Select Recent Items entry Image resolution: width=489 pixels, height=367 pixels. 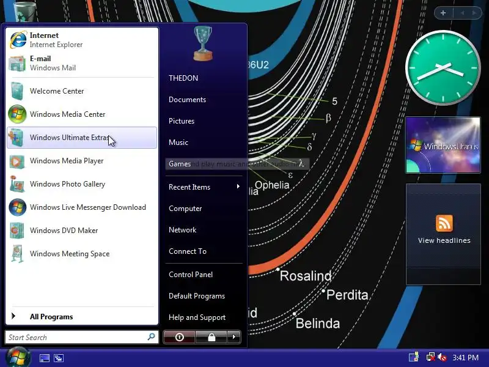coord(189,187)
